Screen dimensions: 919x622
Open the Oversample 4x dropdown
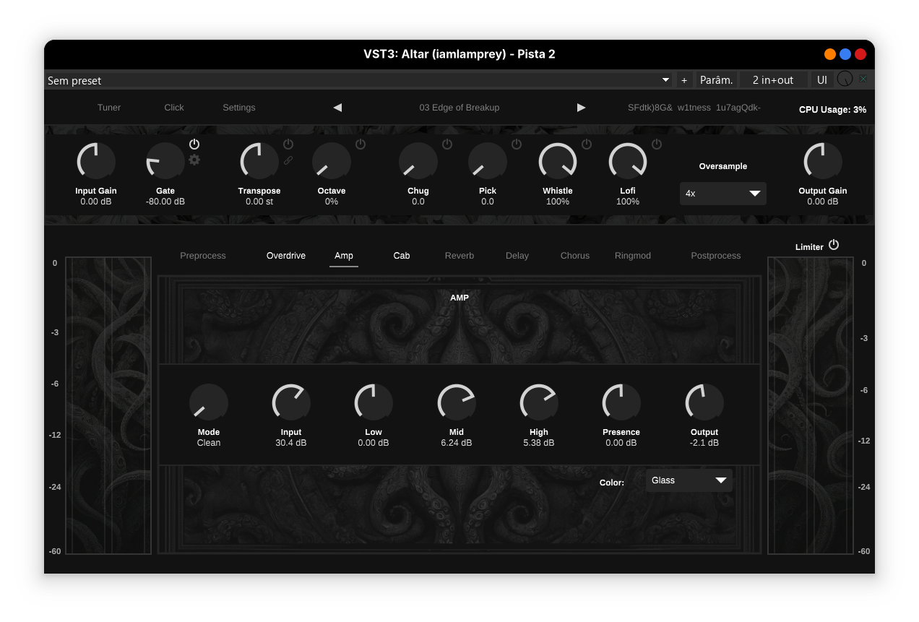pyautogui.click(x=722, y=194)
